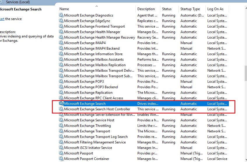Viewport: 247px width, 162px height.
Task: Click the vertical scrollbar thumb of services list
Action: (x=246, y=73)
